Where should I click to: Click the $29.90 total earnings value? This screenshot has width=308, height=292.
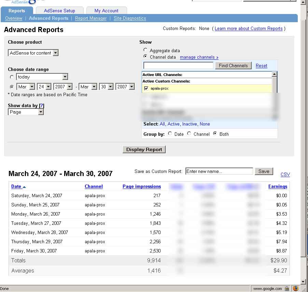[279, 260]
